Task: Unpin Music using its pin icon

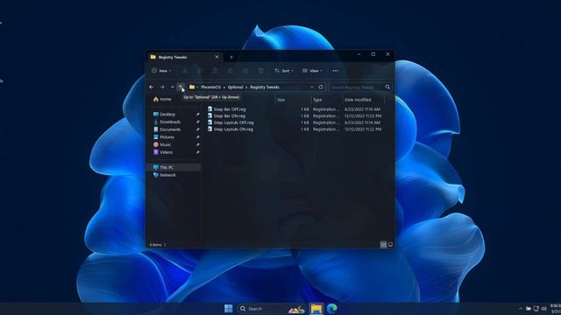Action: (x=198, y=144)
